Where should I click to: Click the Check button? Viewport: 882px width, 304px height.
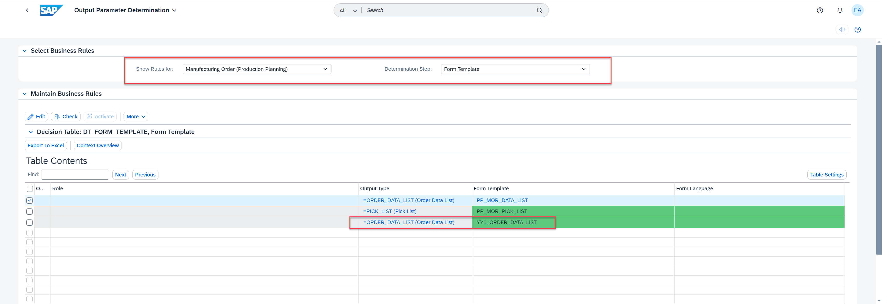coord(66,117)
